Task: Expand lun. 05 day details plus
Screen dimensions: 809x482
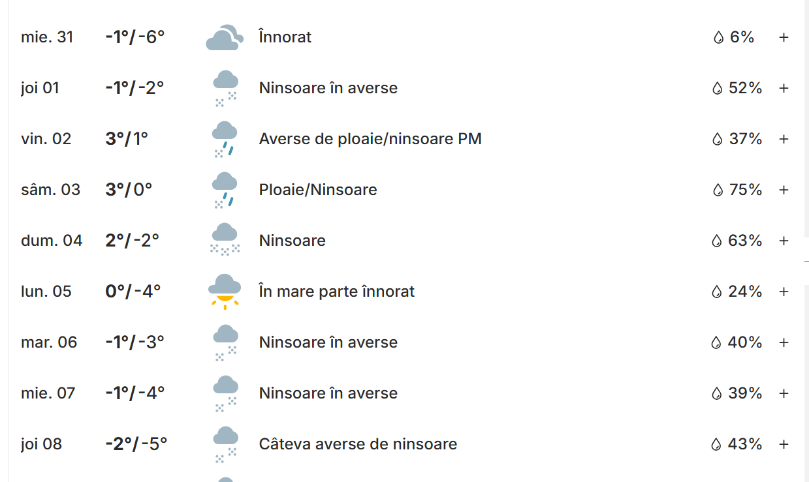Action: click(x=784, y=292)
